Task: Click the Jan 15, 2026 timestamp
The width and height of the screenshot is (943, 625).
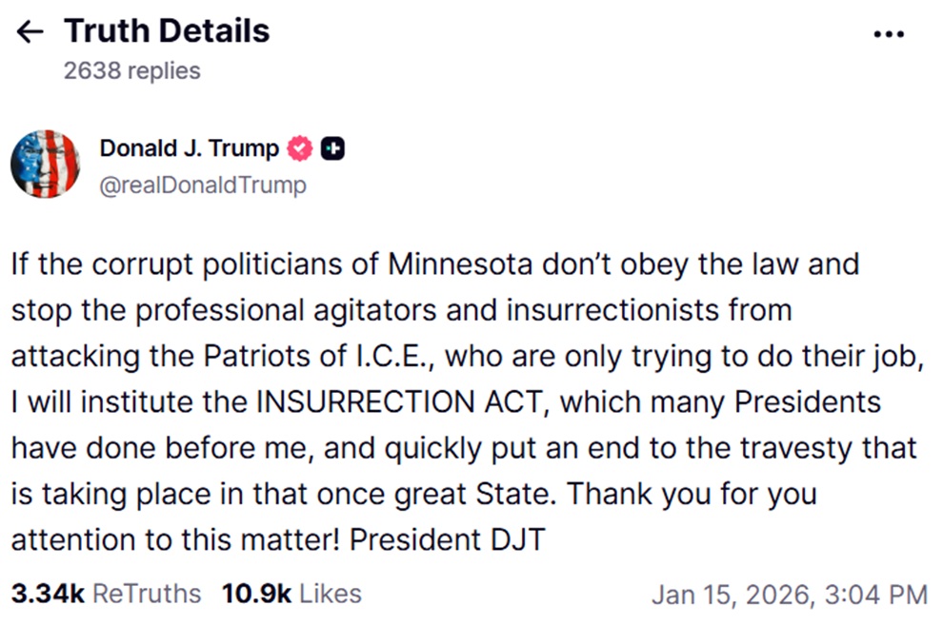Action: (x=789, y=595)
